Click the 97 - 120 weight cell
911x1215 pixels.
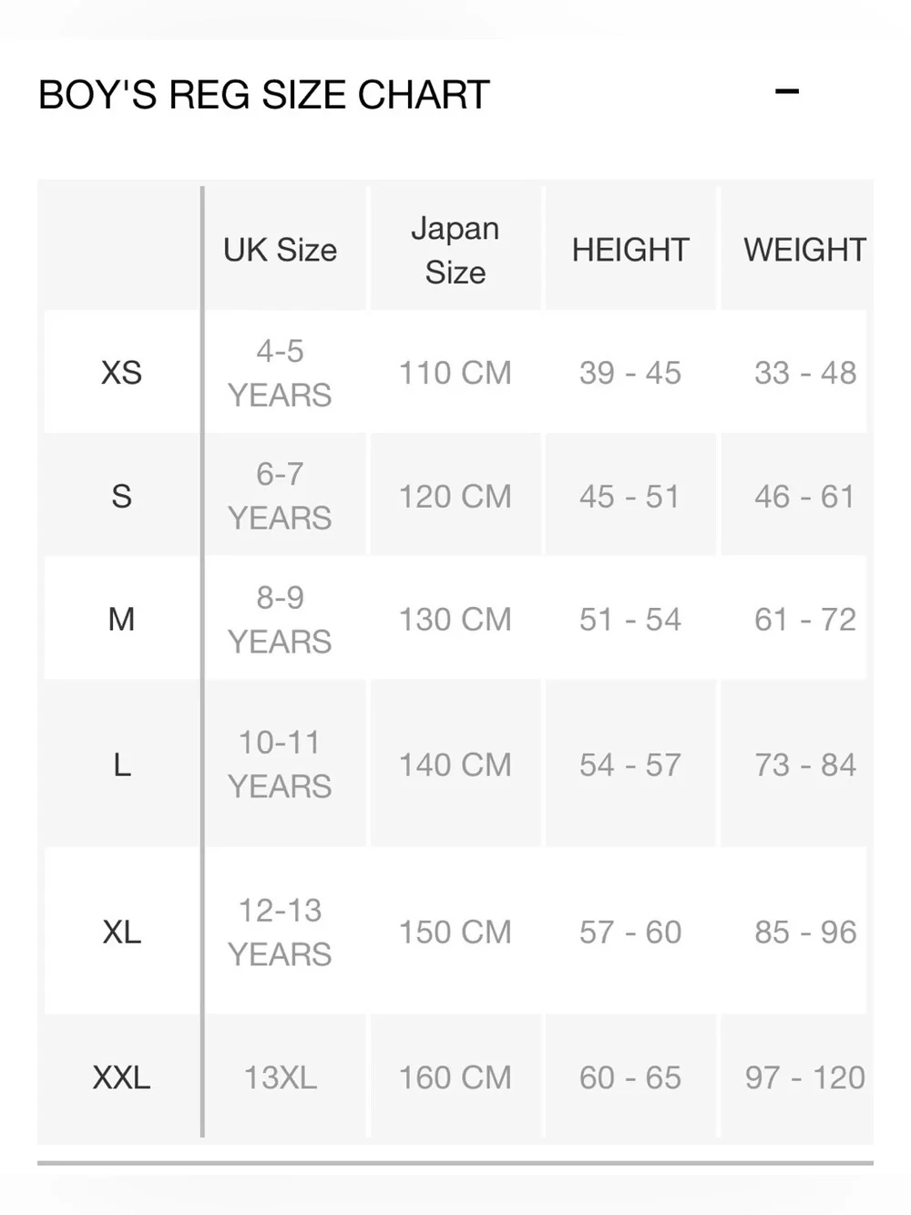click(805, 1077)
